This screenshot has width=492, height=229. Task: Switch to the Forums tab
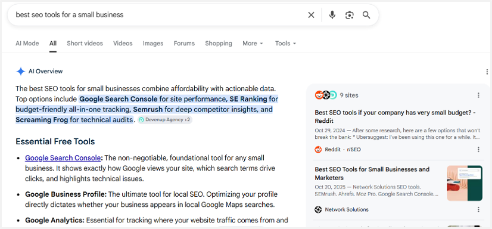(x=184, y=44)
